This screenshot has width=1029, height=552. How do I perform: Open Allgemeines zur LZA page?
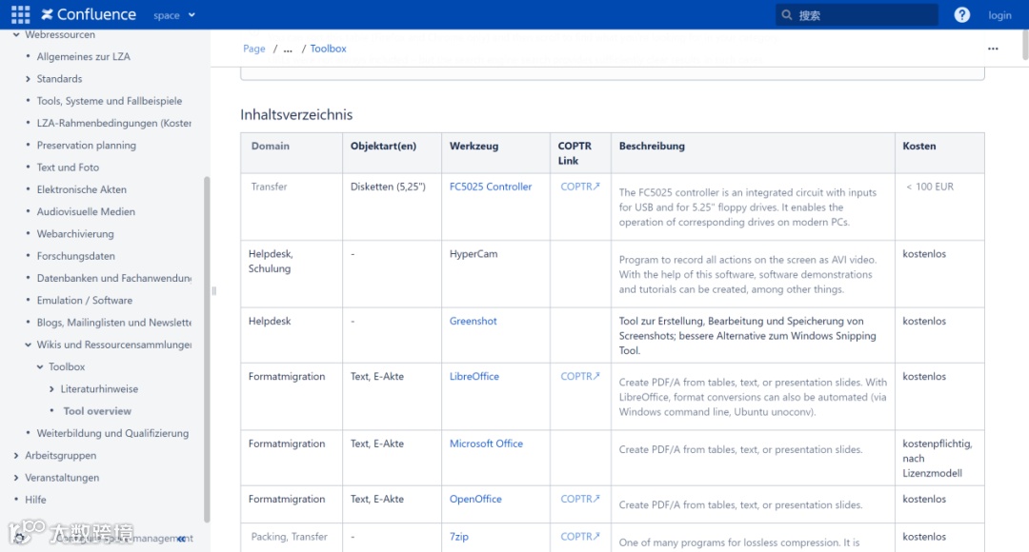[x=83, y=56]
